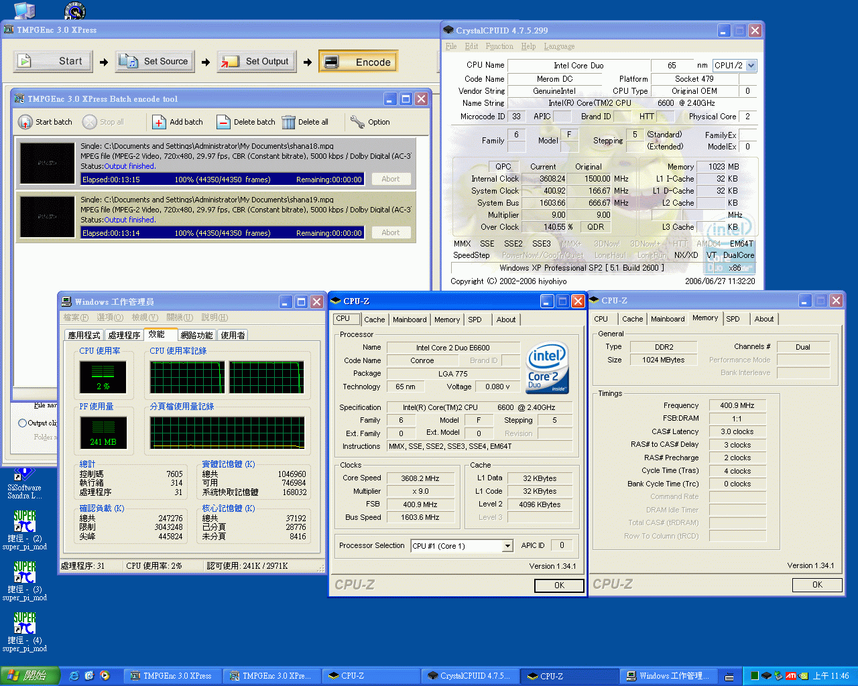
Task: Click the Add batch plus icon
Action: point(159,122)
